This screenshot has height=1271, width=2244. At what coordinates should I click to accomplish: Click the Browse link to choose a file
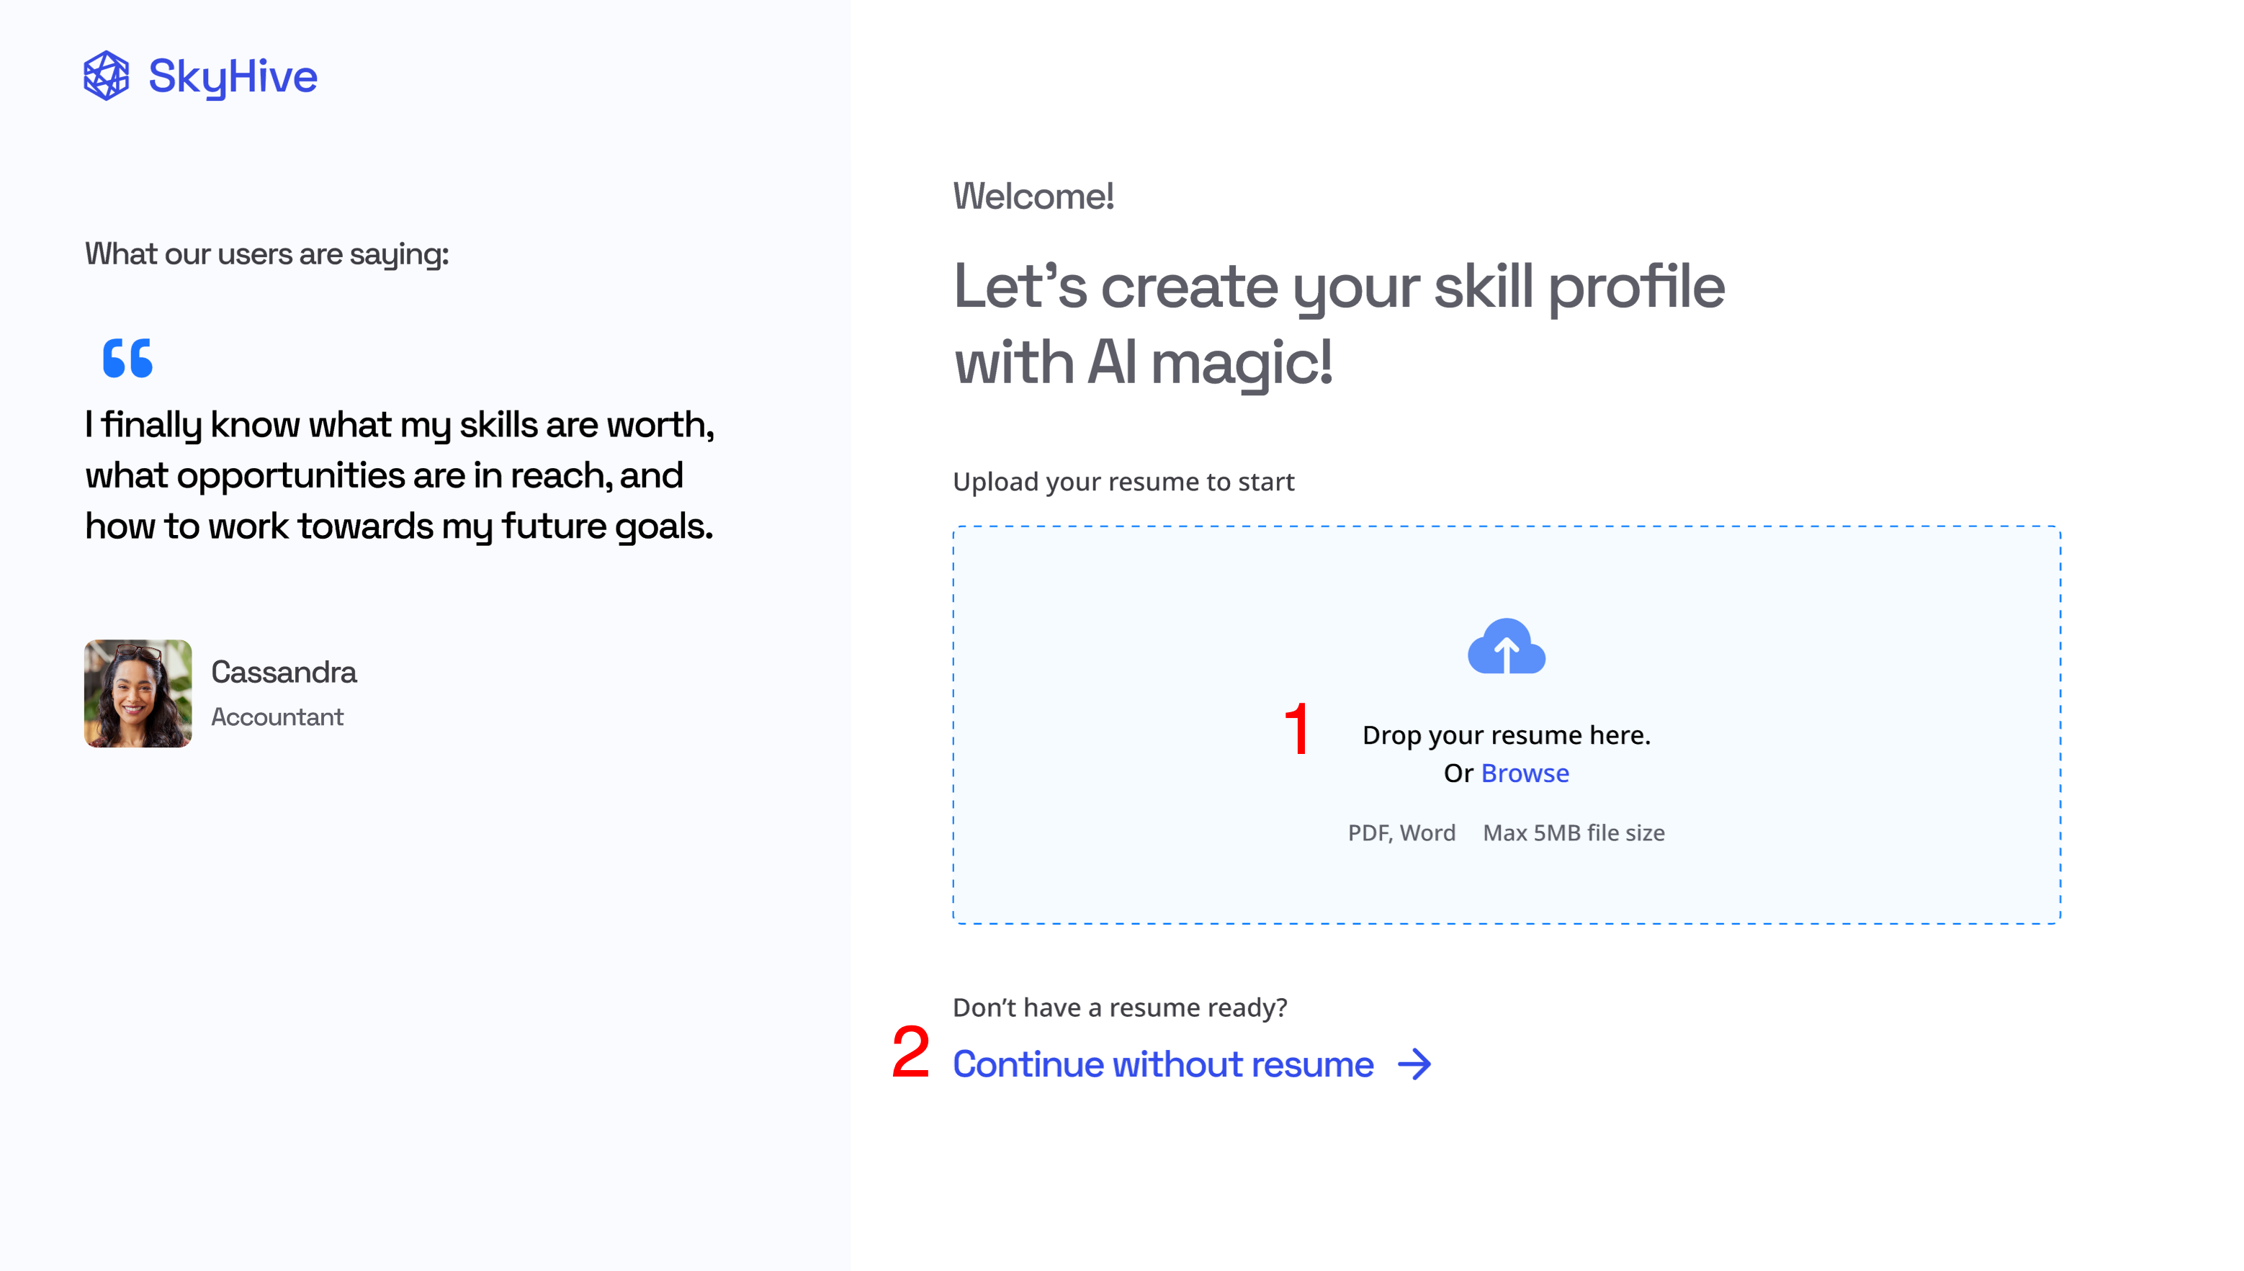tap(1524, 773)
